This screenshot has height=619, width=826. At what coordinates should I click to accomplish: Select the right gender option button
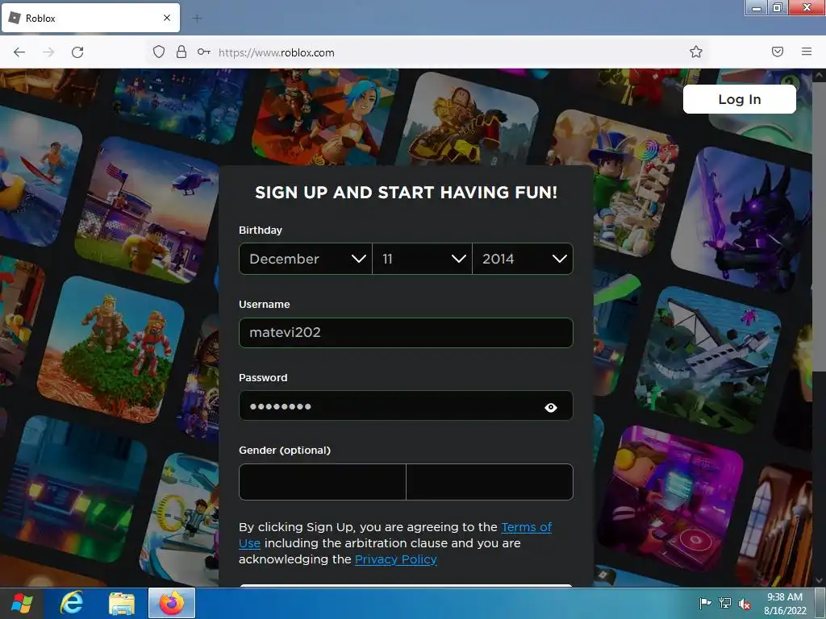tap(490, 482)
